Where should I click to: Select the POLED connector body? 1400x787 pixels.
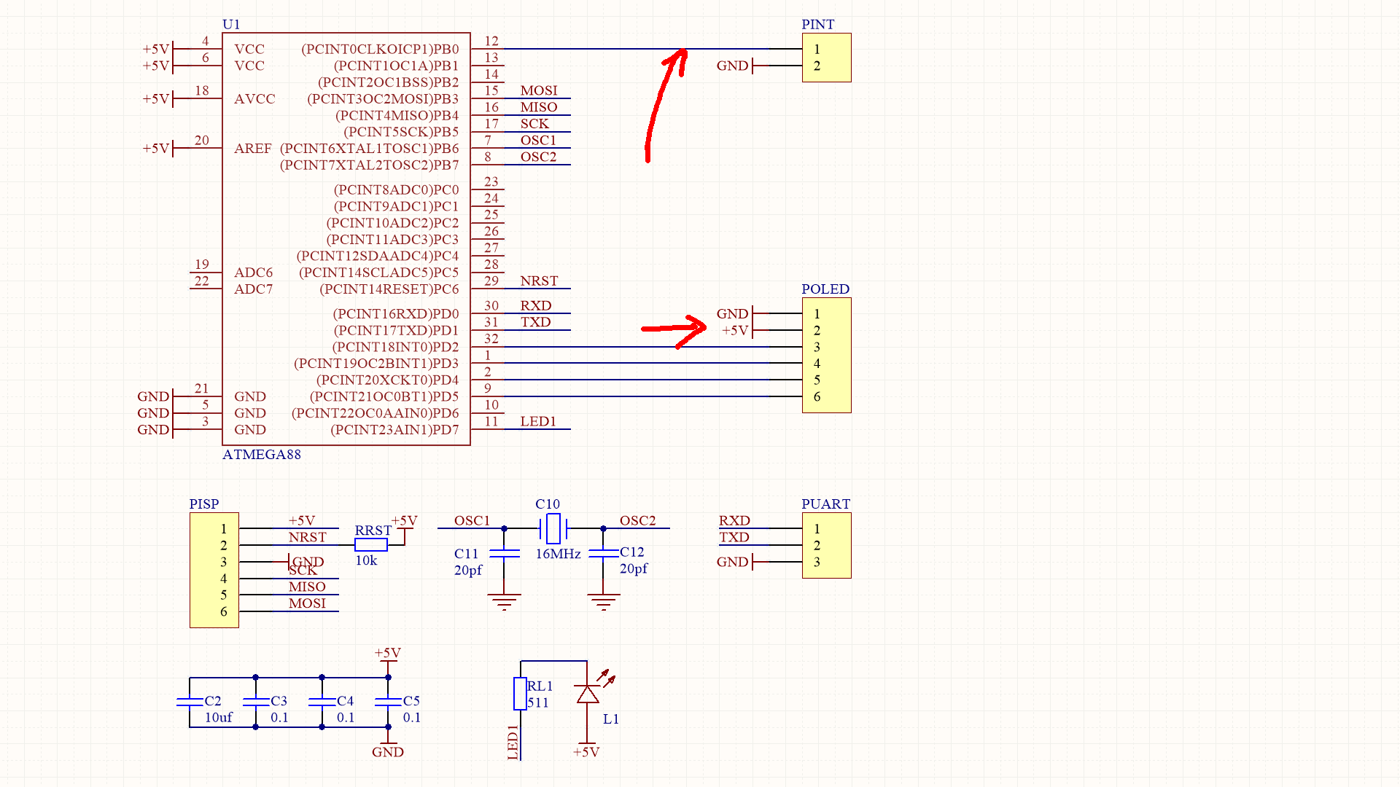pyautogui.click(x=827, y=355)
